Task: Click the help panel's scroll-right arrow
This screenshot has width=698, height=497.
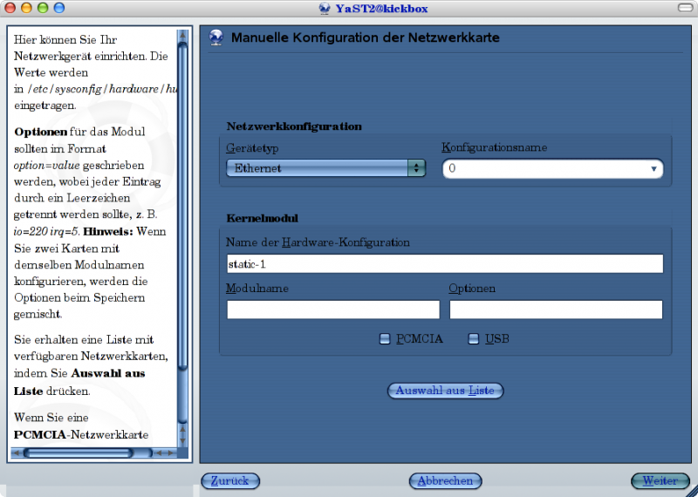Action: click(x=169, y=453)
